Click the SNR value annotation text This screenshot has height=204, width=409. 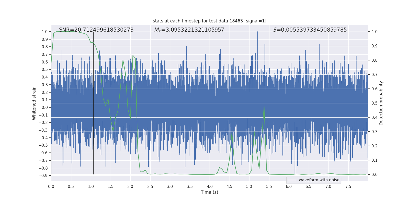tap(96, 30)
